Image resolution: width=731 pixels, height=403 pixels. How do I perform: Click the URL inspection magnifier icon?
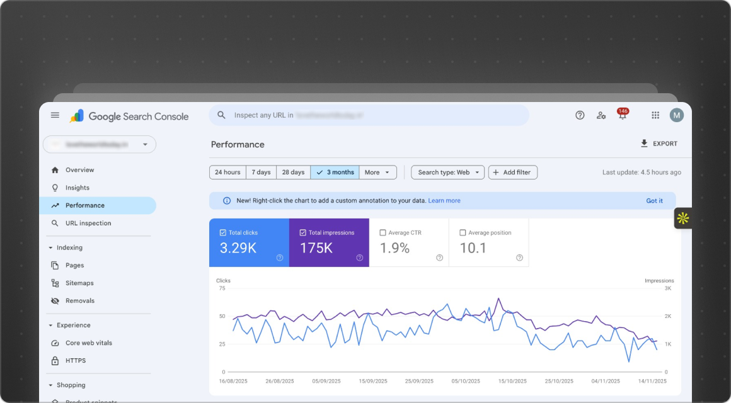55,223
